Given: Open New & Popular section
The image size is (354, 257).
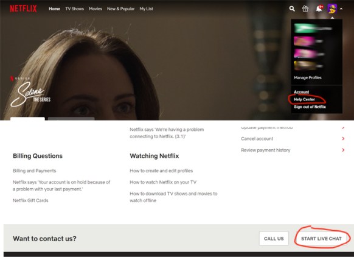Looking at the screenshot, I should click(x=120, y=9).
